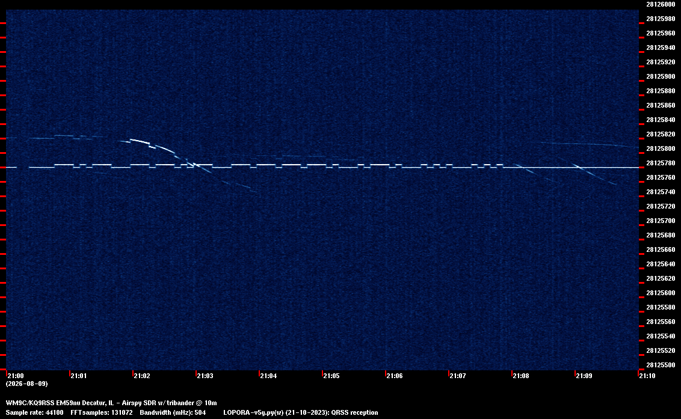Click frequency label 28125720
This screenshot has height=419, width=681.
(x=661, y=206)
